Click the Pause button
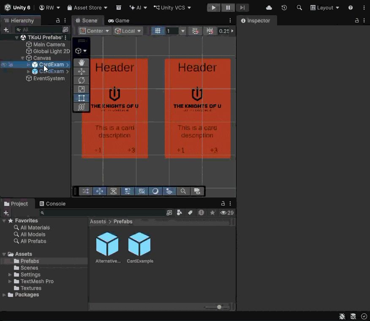This screenshot has height=321, width=370. tap(228, 8)
